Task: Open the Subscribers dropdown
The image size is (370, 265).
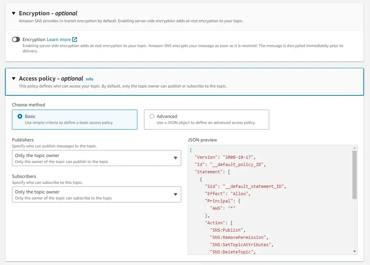Action: click(x=96, y=194)
